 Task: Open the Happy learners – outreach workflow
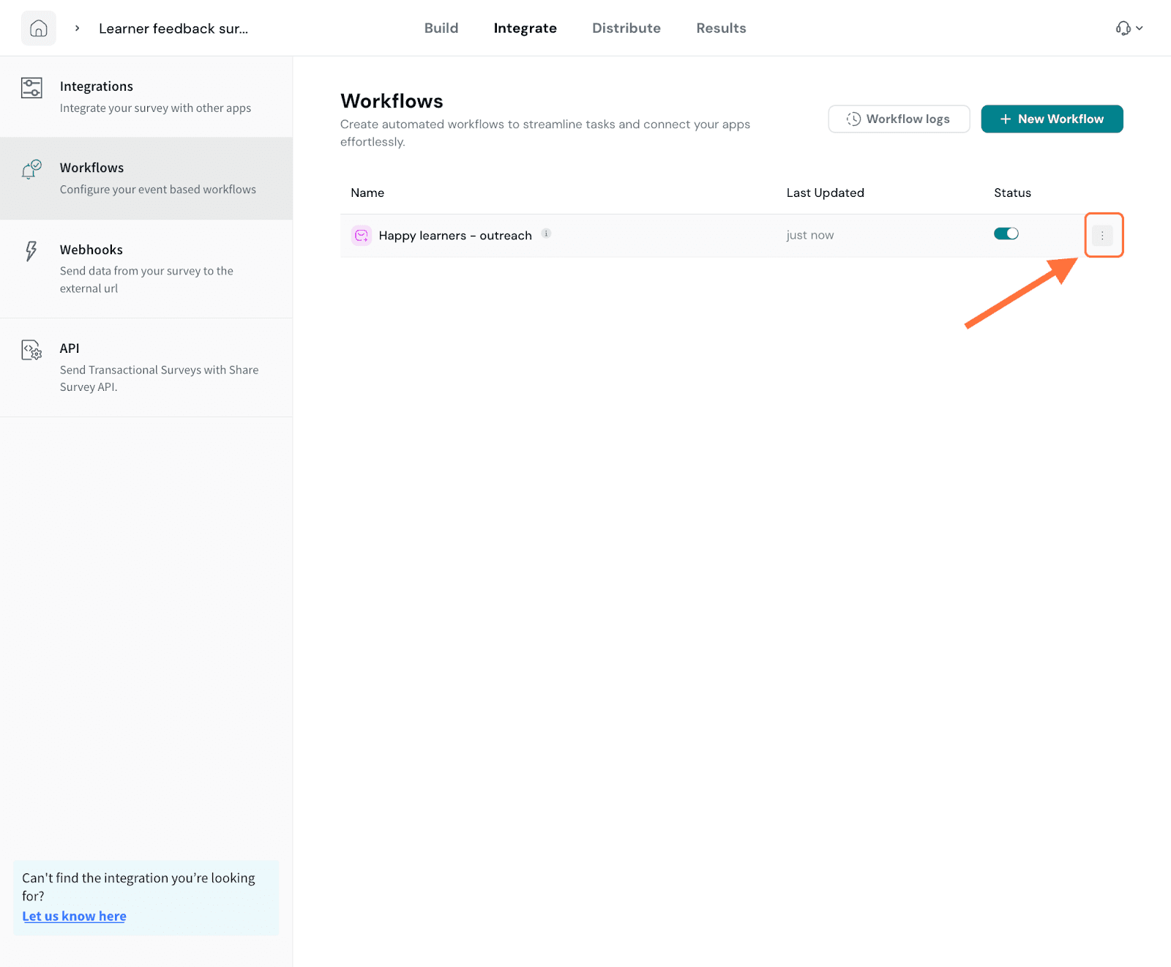[454, 236]
